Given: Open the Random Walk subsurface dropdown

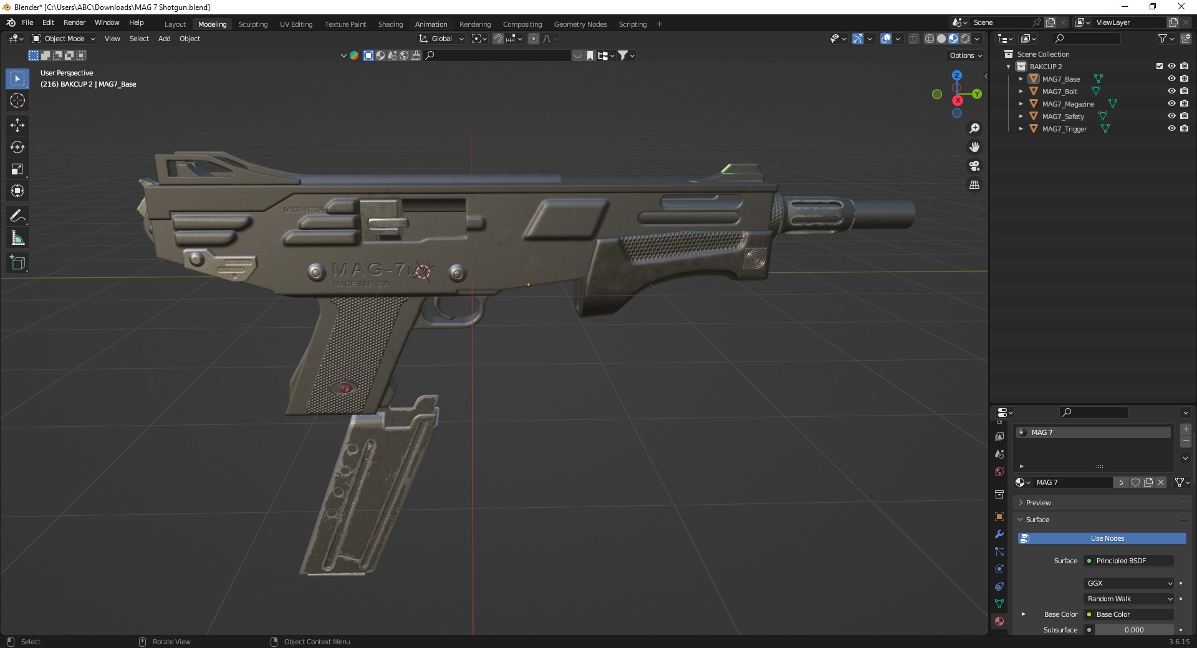Looking at the screenshot, I should coord(1129,599).
